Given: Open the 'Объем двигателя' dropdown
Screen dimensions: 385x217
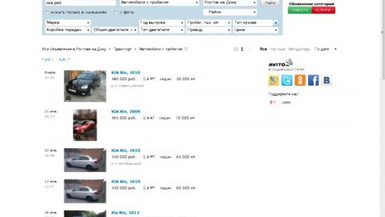Looking at the screenshot, I should point(115,30).
